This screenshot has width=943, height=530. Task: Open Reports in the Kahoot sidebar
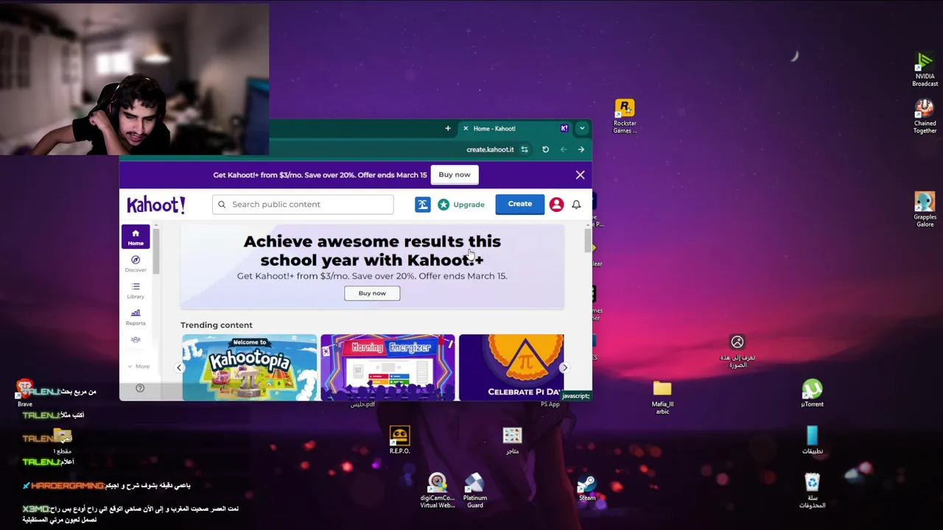(x=136, y=317)
